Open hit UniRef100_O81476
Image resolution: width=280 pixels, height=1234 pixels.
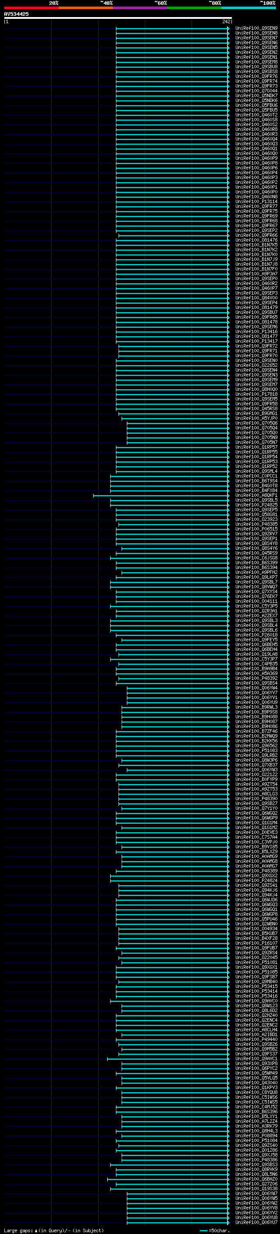coord(256,240)
